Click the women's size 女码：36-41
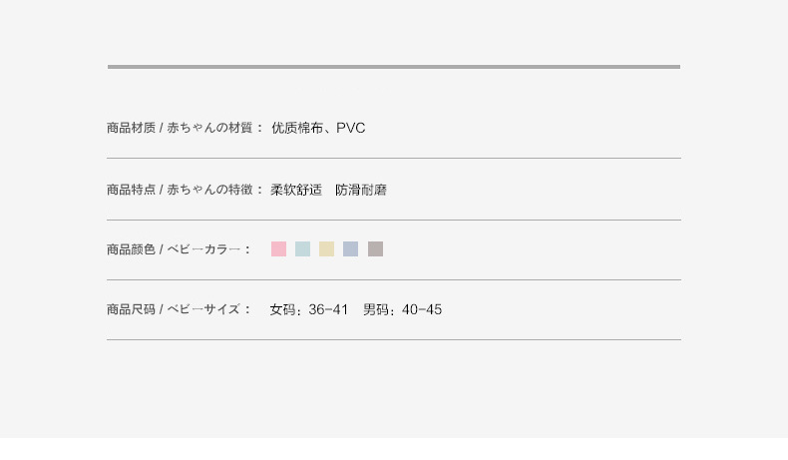Image resolution: width=788 pixels, height=460 pixels. [x=309, y=309]
